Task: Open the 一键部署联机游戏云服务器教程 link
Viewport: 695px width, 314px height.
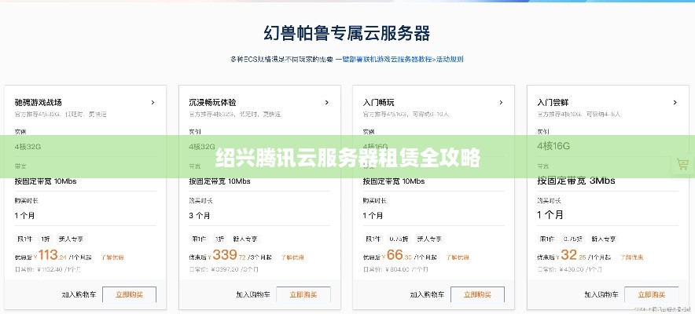Action: click(x=384, y=59)
